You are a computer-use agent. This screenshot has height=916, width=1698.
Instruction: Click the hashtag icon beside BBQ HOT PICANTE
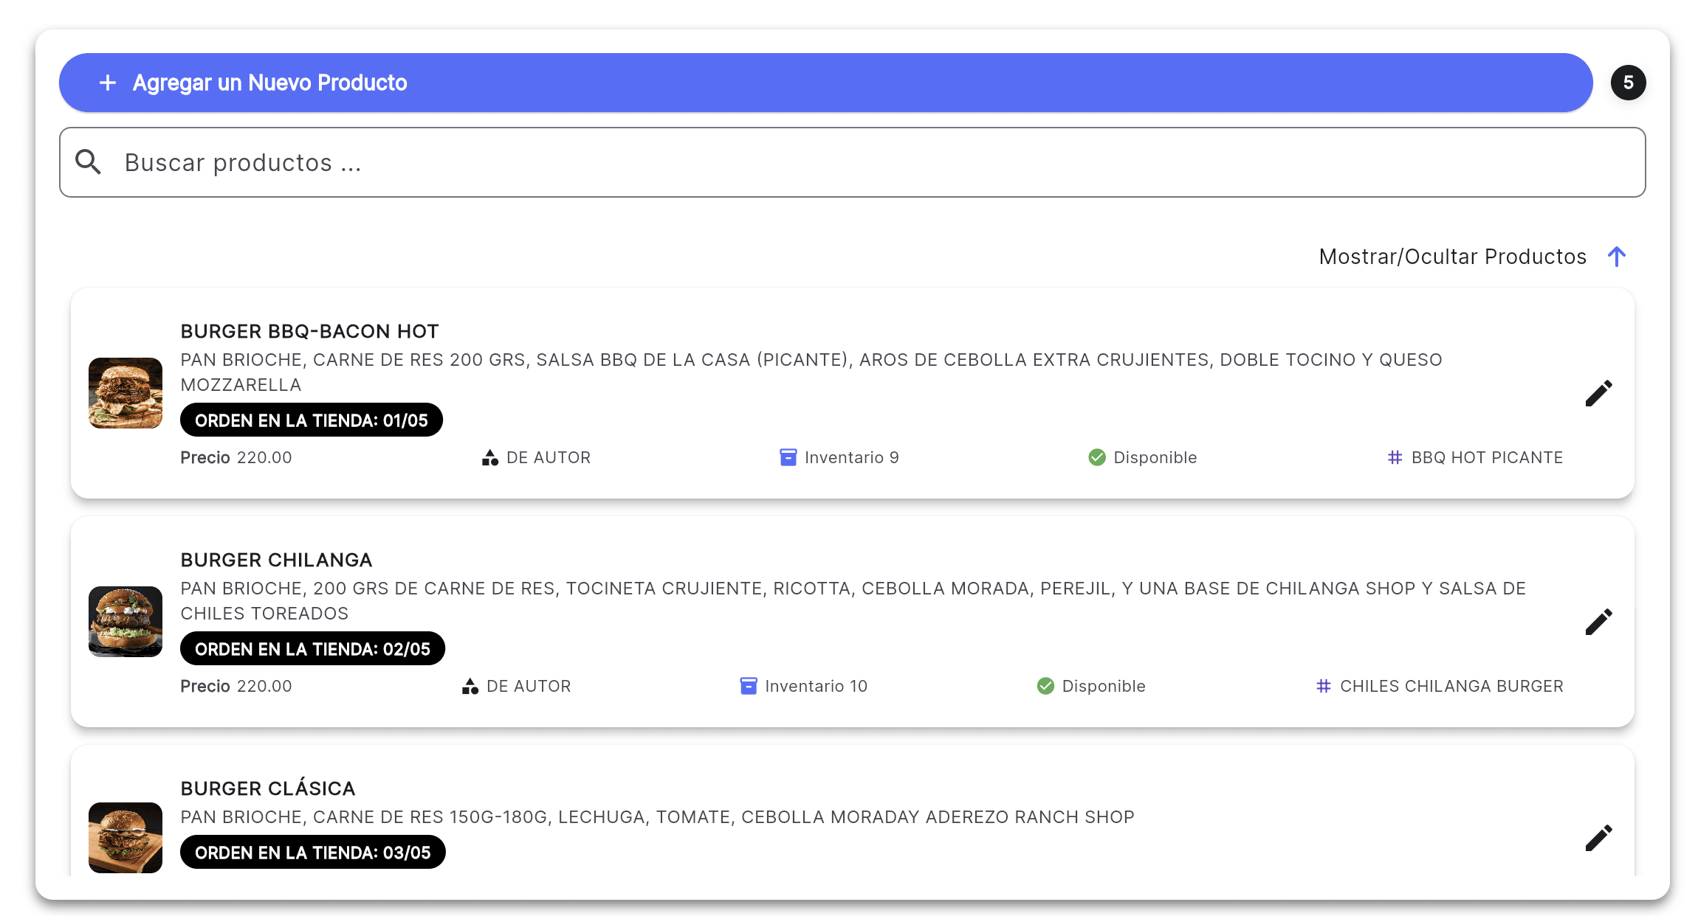(x=1395, y=457)
